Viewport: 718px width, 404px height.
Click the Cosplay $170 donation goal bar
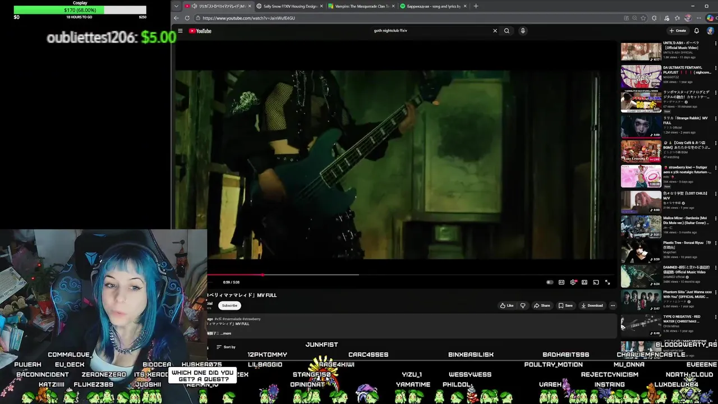point(80,10)
